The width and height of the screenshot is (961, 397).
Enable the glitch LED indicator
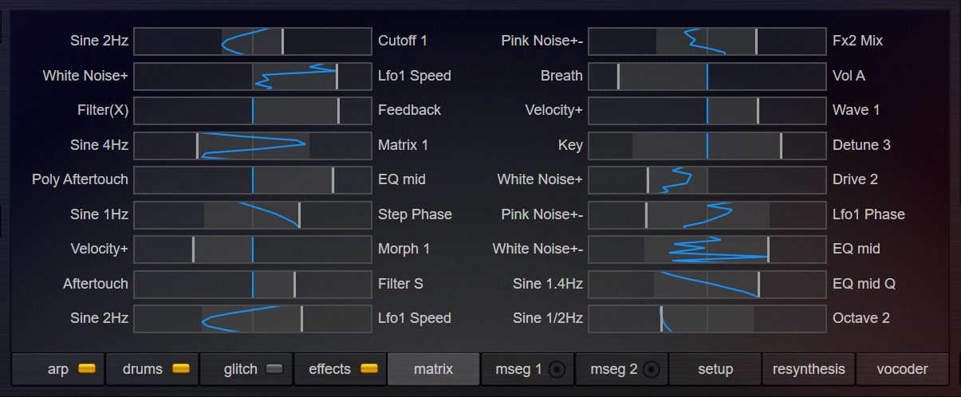point(274,369)
